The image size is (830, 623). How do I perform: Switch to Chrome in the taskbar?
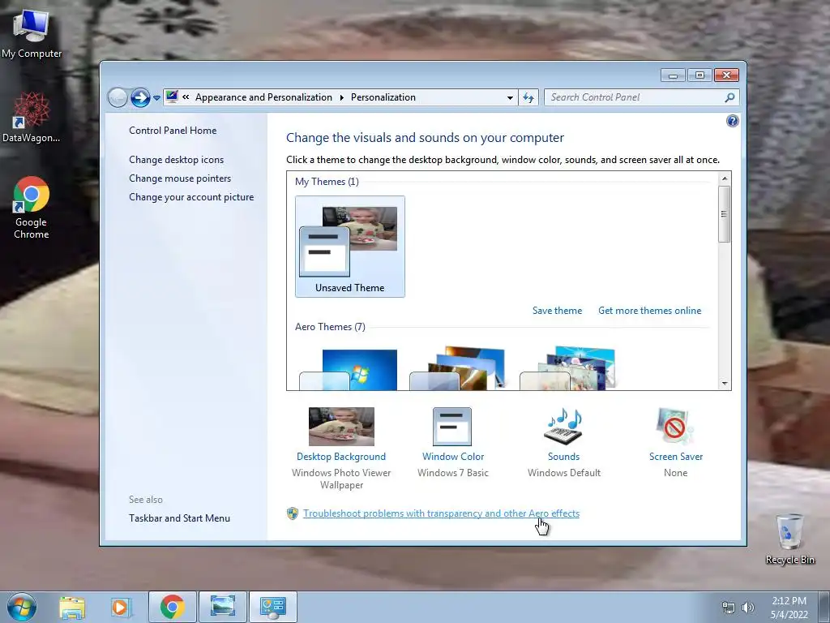(173, 607)
